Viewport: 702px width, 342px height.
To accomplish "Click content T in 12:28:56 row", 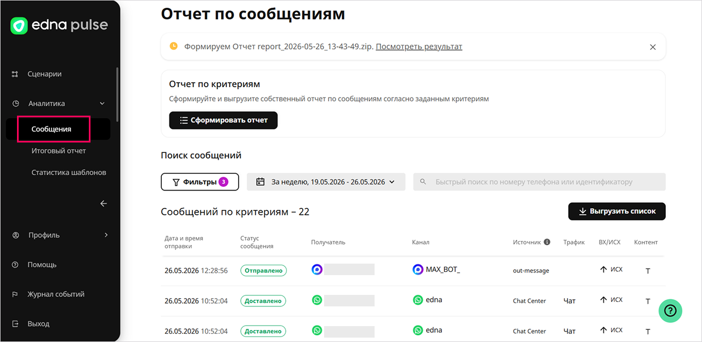I will click(x=648, y=271).
